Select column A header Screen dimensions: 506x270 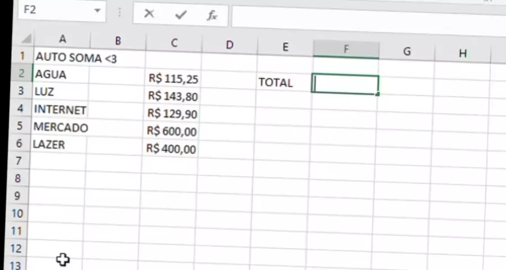pyautogui.click(x=62, y=39)
